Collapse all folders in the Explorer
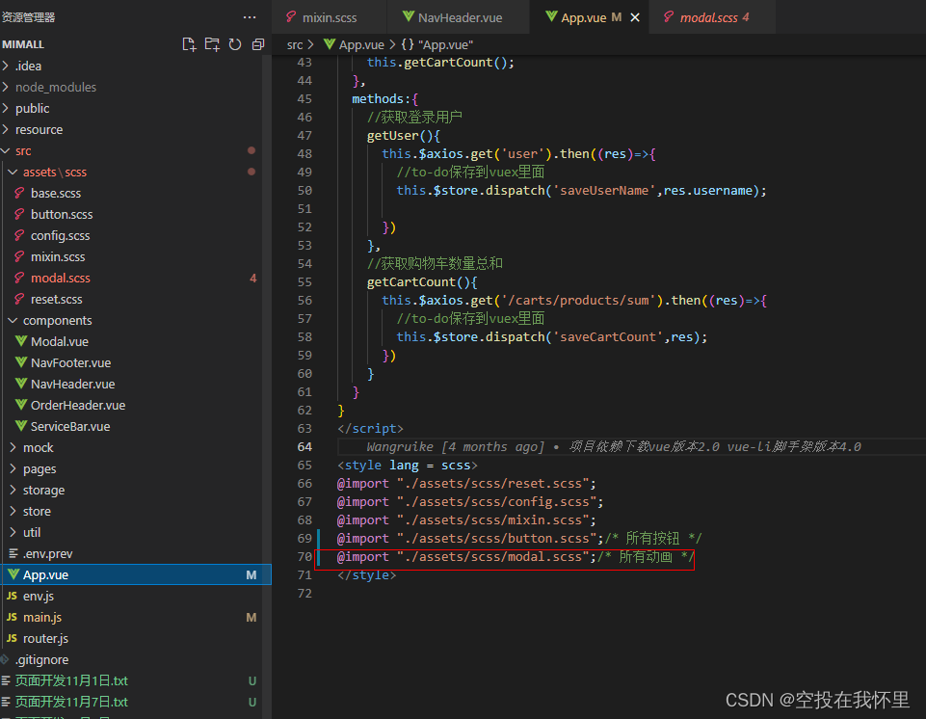Screen dimensions: 926x719 [256, 43]
